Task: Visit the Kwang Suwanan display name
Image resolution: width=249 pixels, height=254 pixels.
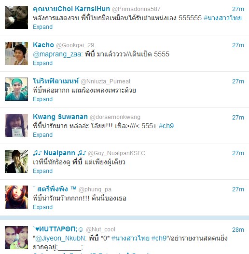Action: [60, 117]
